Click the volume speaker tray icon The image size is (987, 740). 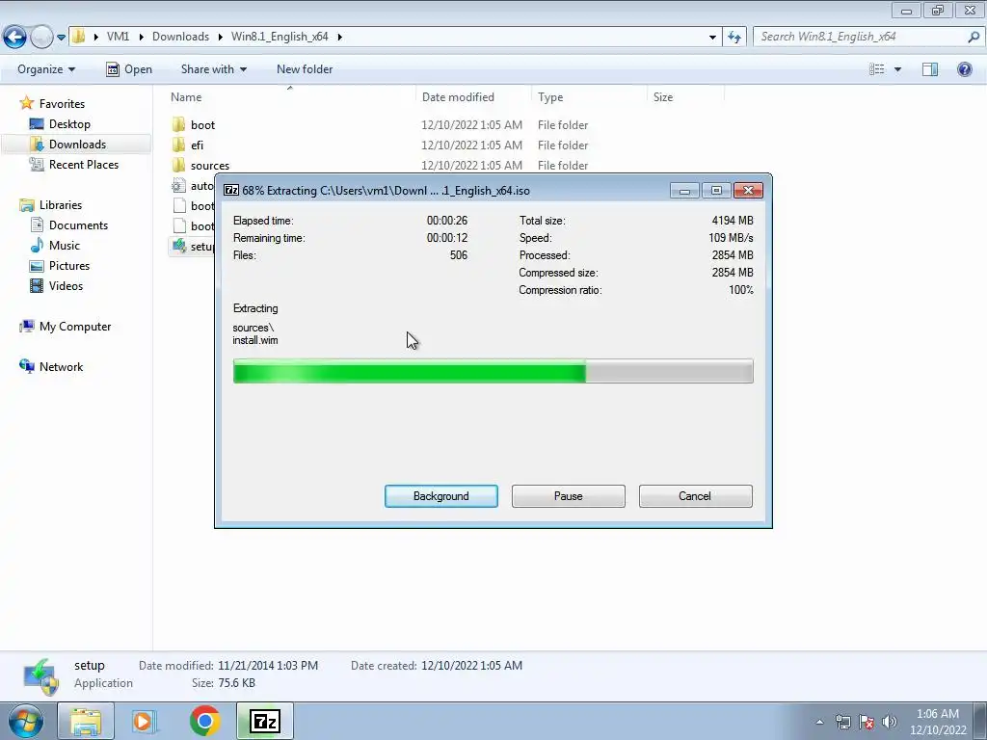point(890,722)
